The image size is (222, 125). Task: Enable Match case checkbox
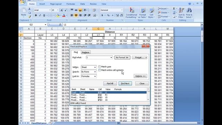[x=100, y=67]
